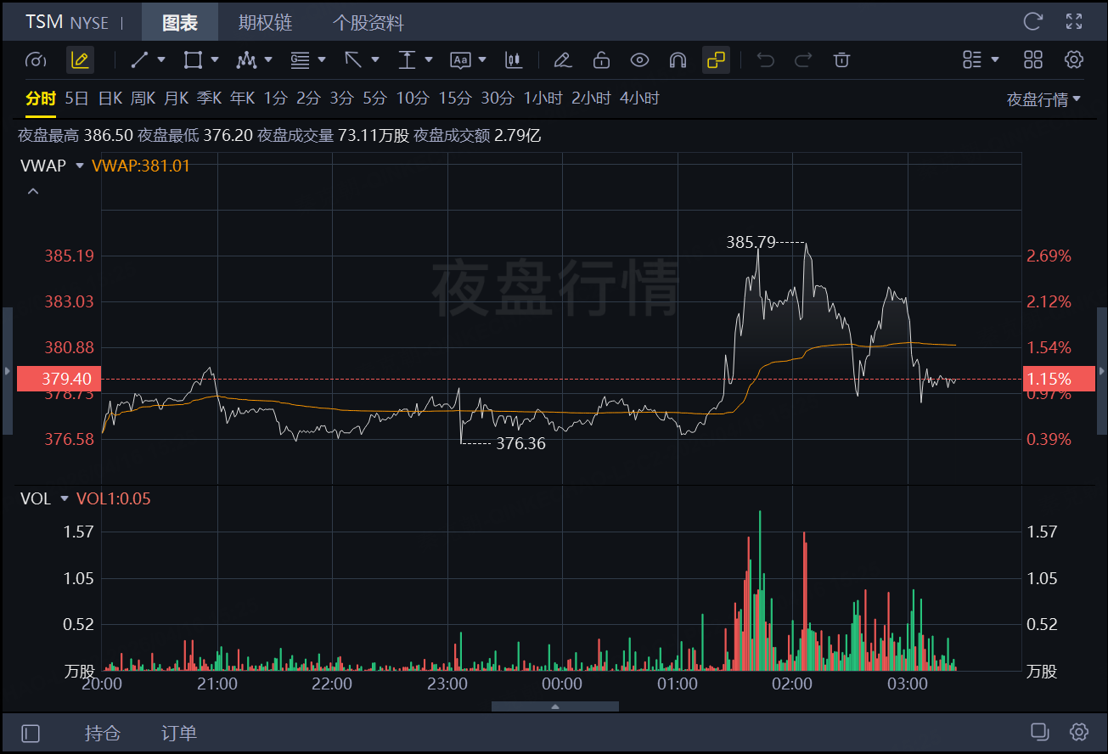This screenshot has width=1108, height=754.
Task: Open the measure tool dropdown arrow
Action: (429, 60)
